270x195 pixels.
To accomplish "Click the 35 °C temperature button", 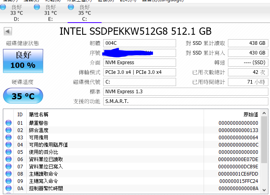I will pyautogui.click(x=23, y=96).
